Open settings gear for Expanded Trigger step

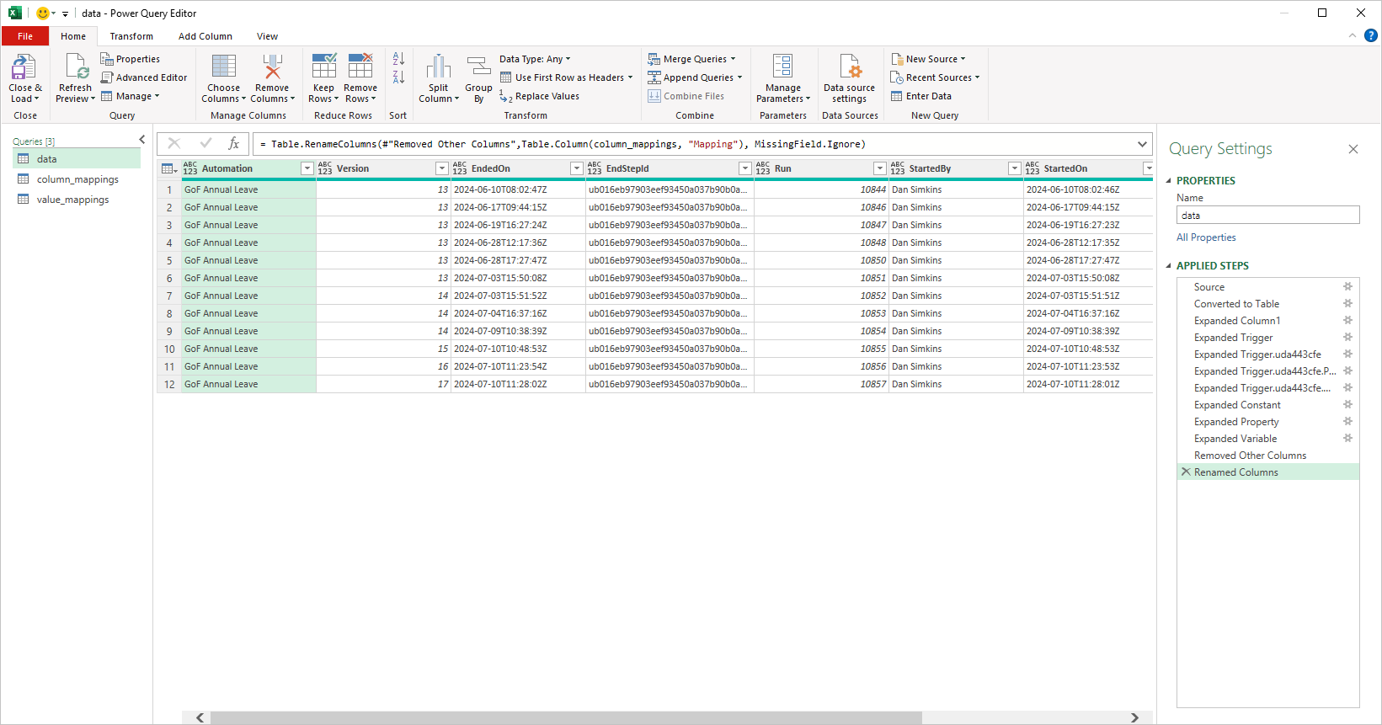click(1347, 337)
